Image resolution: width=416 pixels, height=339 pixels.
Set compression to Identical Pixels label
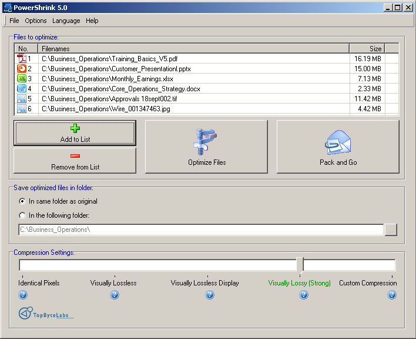click(x=39, y=283)
